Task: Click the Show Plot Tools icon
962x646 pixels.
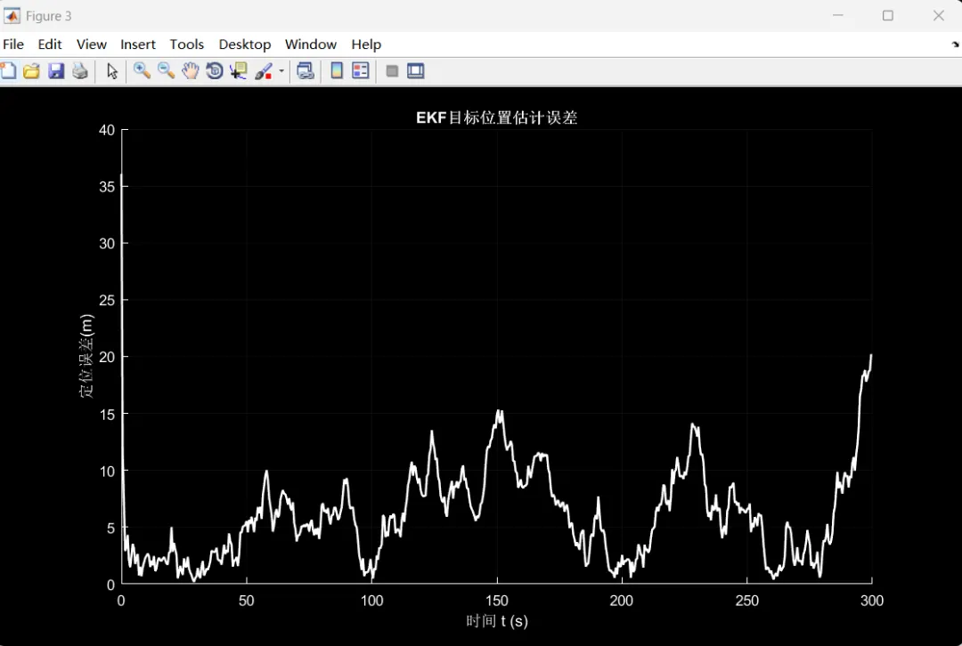Action: coord(415,71)
